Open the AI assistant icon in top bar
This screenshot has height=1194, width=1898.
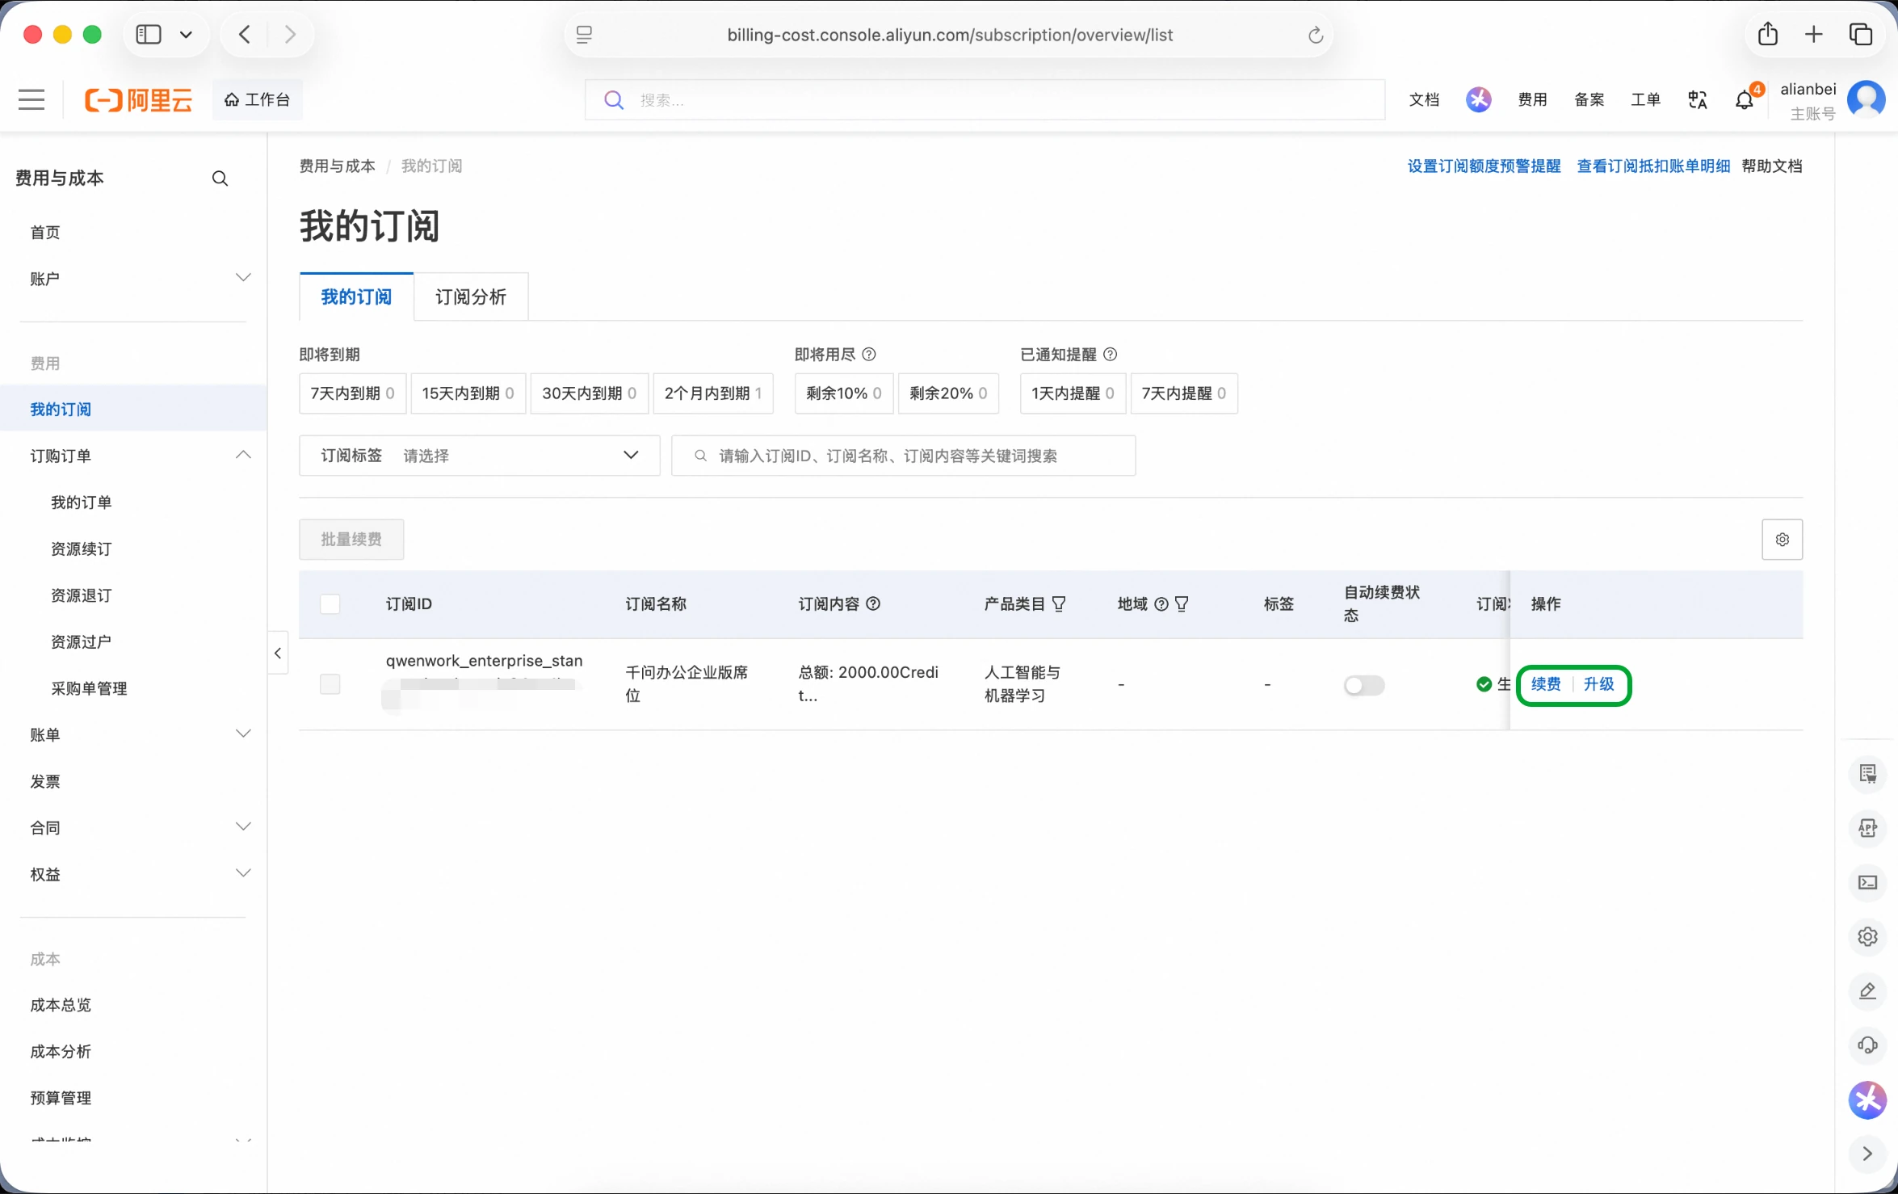[1478, 99]
